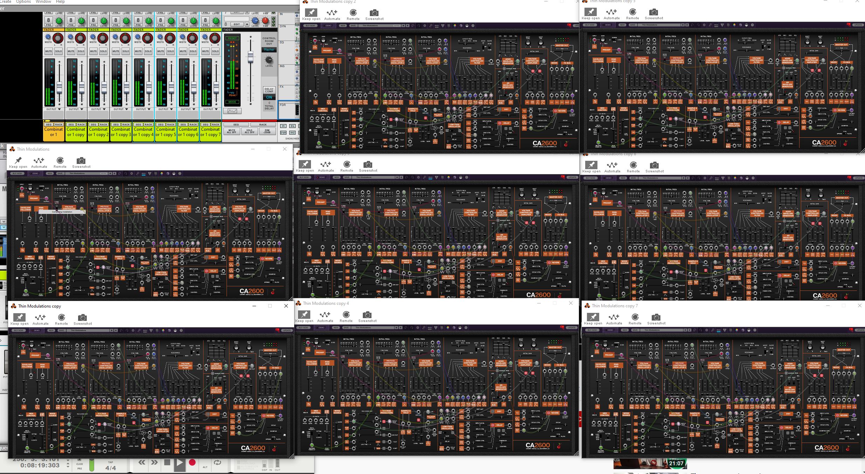The width and height of the screenshot is (865, 474).
Task: Click Remote in Thin Modulations copy 4
Action: [346, 316]
